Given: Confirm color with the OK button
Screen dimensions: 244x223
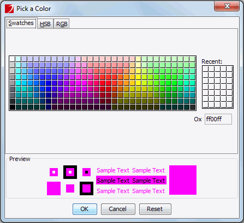Looking at the screenshot, I should click(85, 209).
